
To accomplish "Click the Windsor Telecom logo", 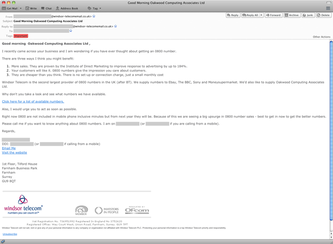I will tap(23, 205).
